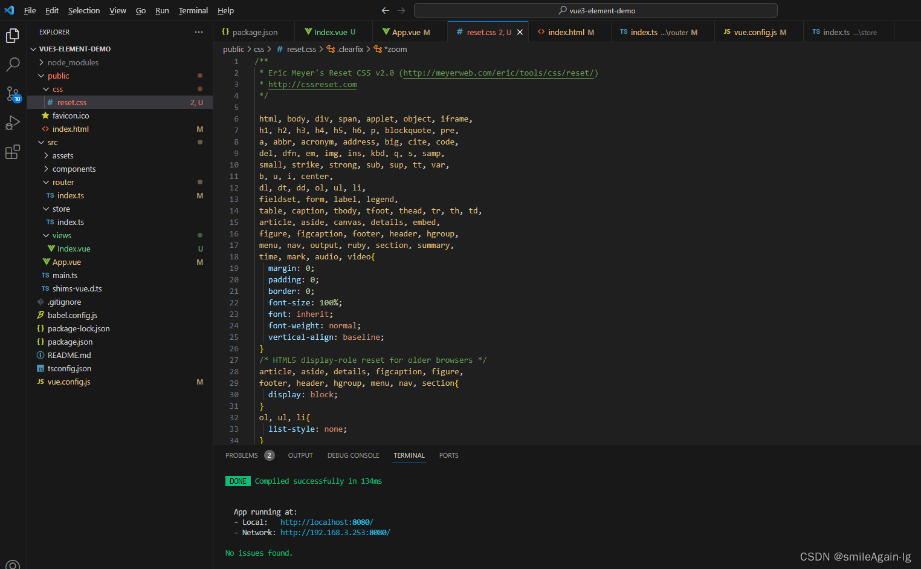Expand the node_modules folder

click(73, 62)
